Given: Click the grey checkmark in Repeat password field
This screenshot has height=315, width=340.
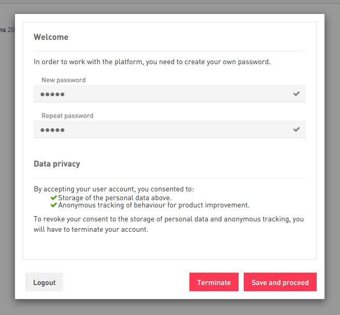Looking at the screenshot, I should 297,129.
